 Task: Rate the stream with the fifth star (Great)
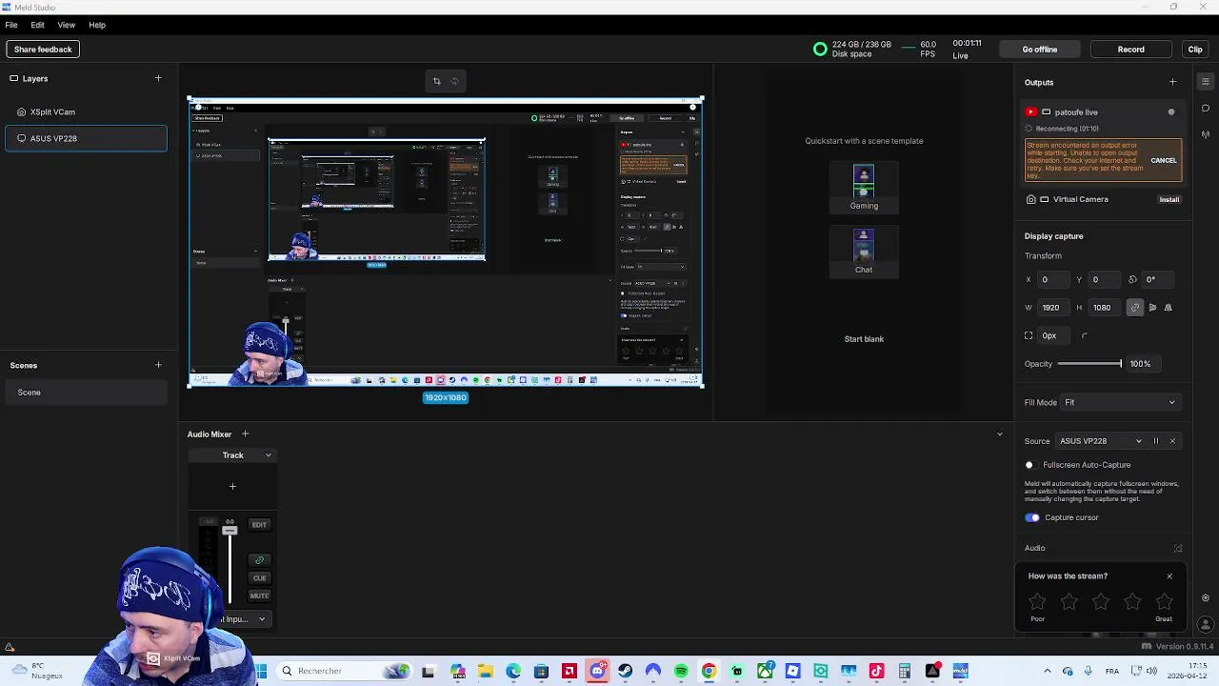[1164, 601]
